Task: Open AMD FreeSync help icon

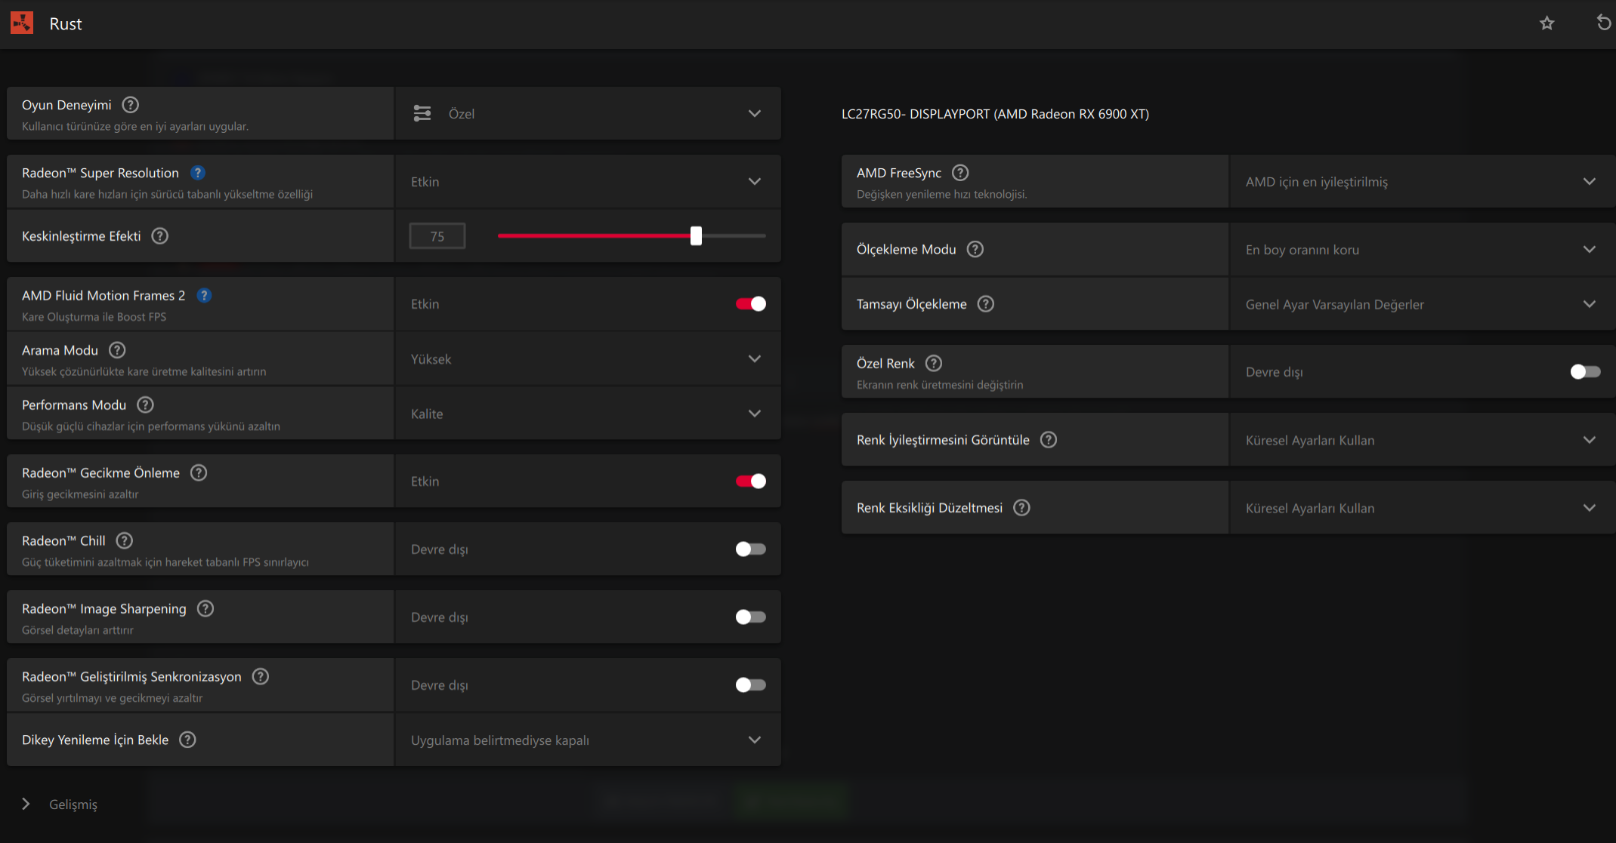Action: tap(960, 173)
